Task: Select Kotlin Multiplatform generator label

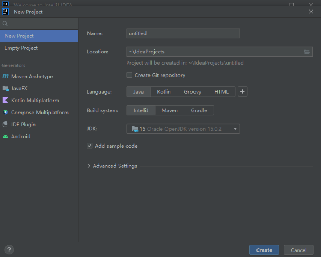Action: [x=35, y=101]
